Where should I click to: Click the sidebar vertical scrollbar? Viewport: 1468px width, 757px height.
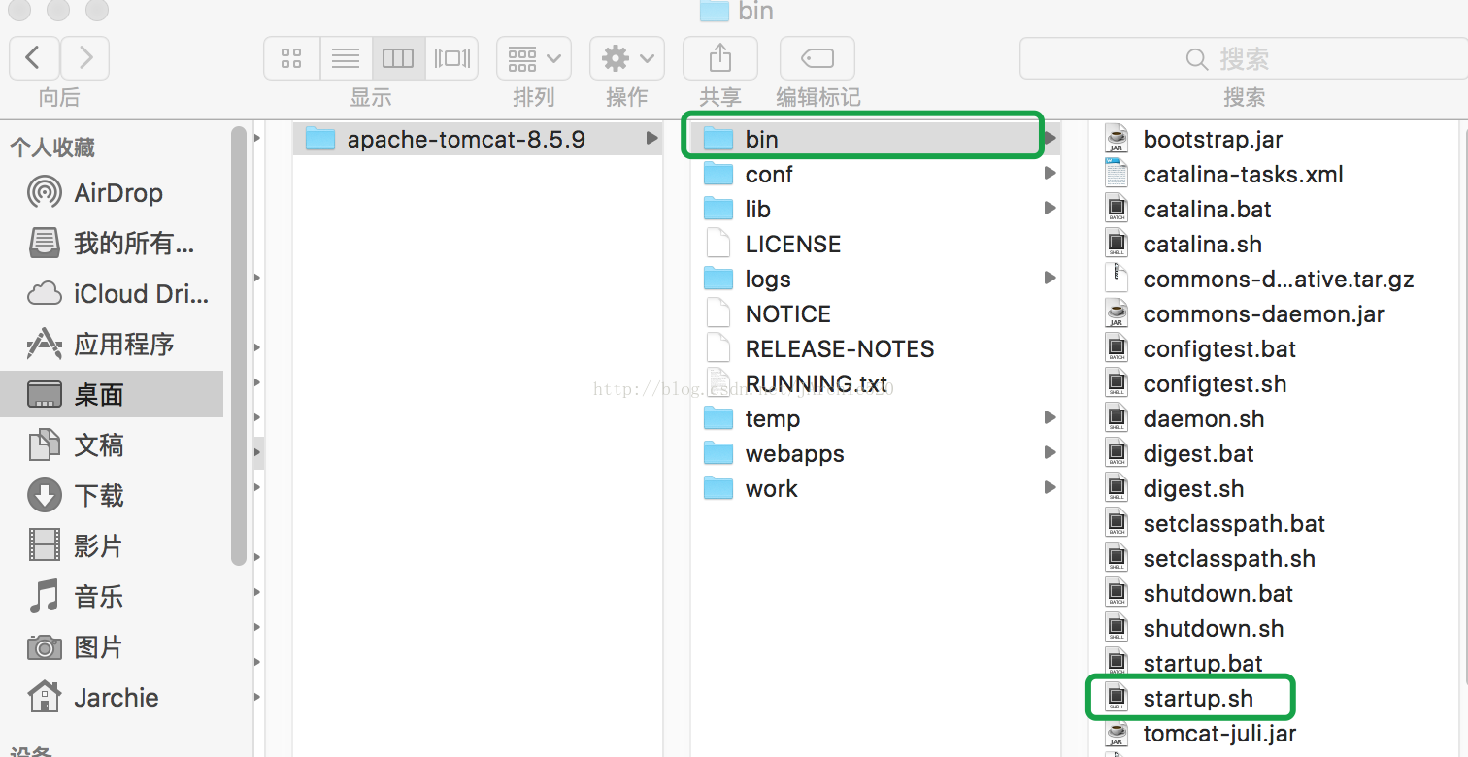pyautogui.click(x=239, y=345)
